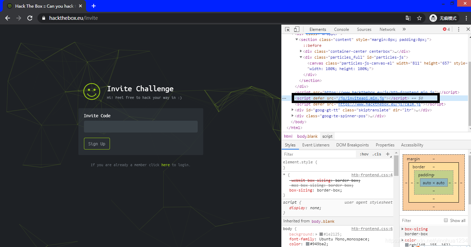Click the smiley face logo
The height and width of the screenshot is (247, 471).
92,92
